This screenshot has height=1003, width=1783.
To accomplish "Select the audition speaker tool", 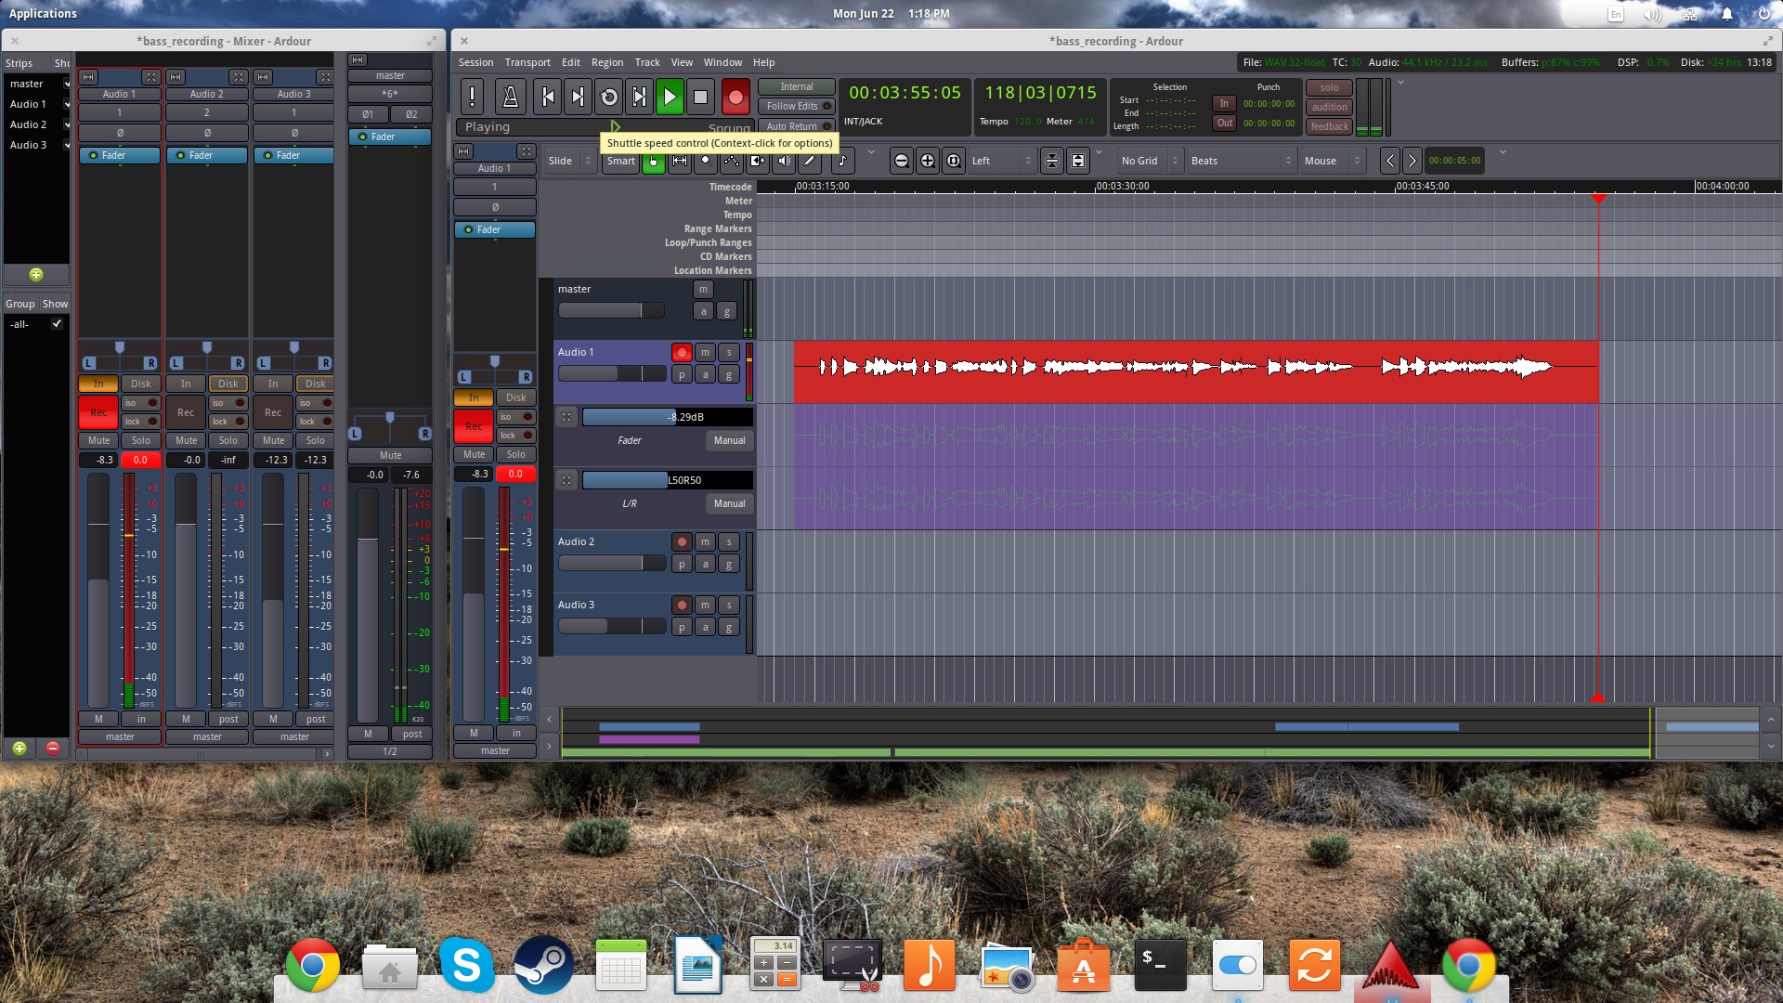I will tap(785, 161).
